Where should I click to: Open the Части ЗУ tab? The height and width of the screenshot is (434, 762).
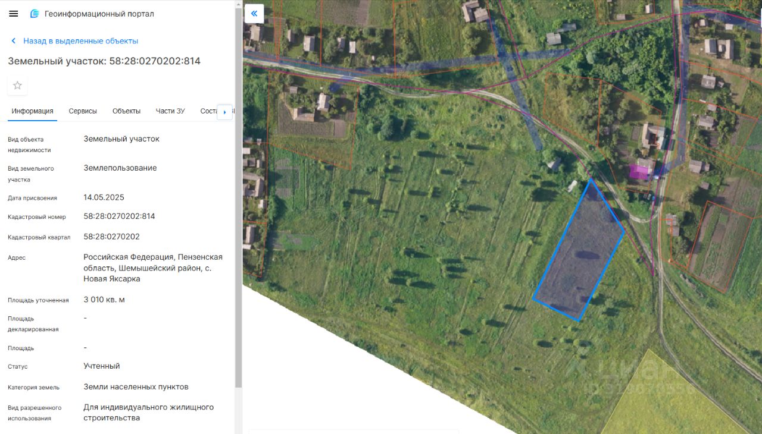click(x=170, y=111)
